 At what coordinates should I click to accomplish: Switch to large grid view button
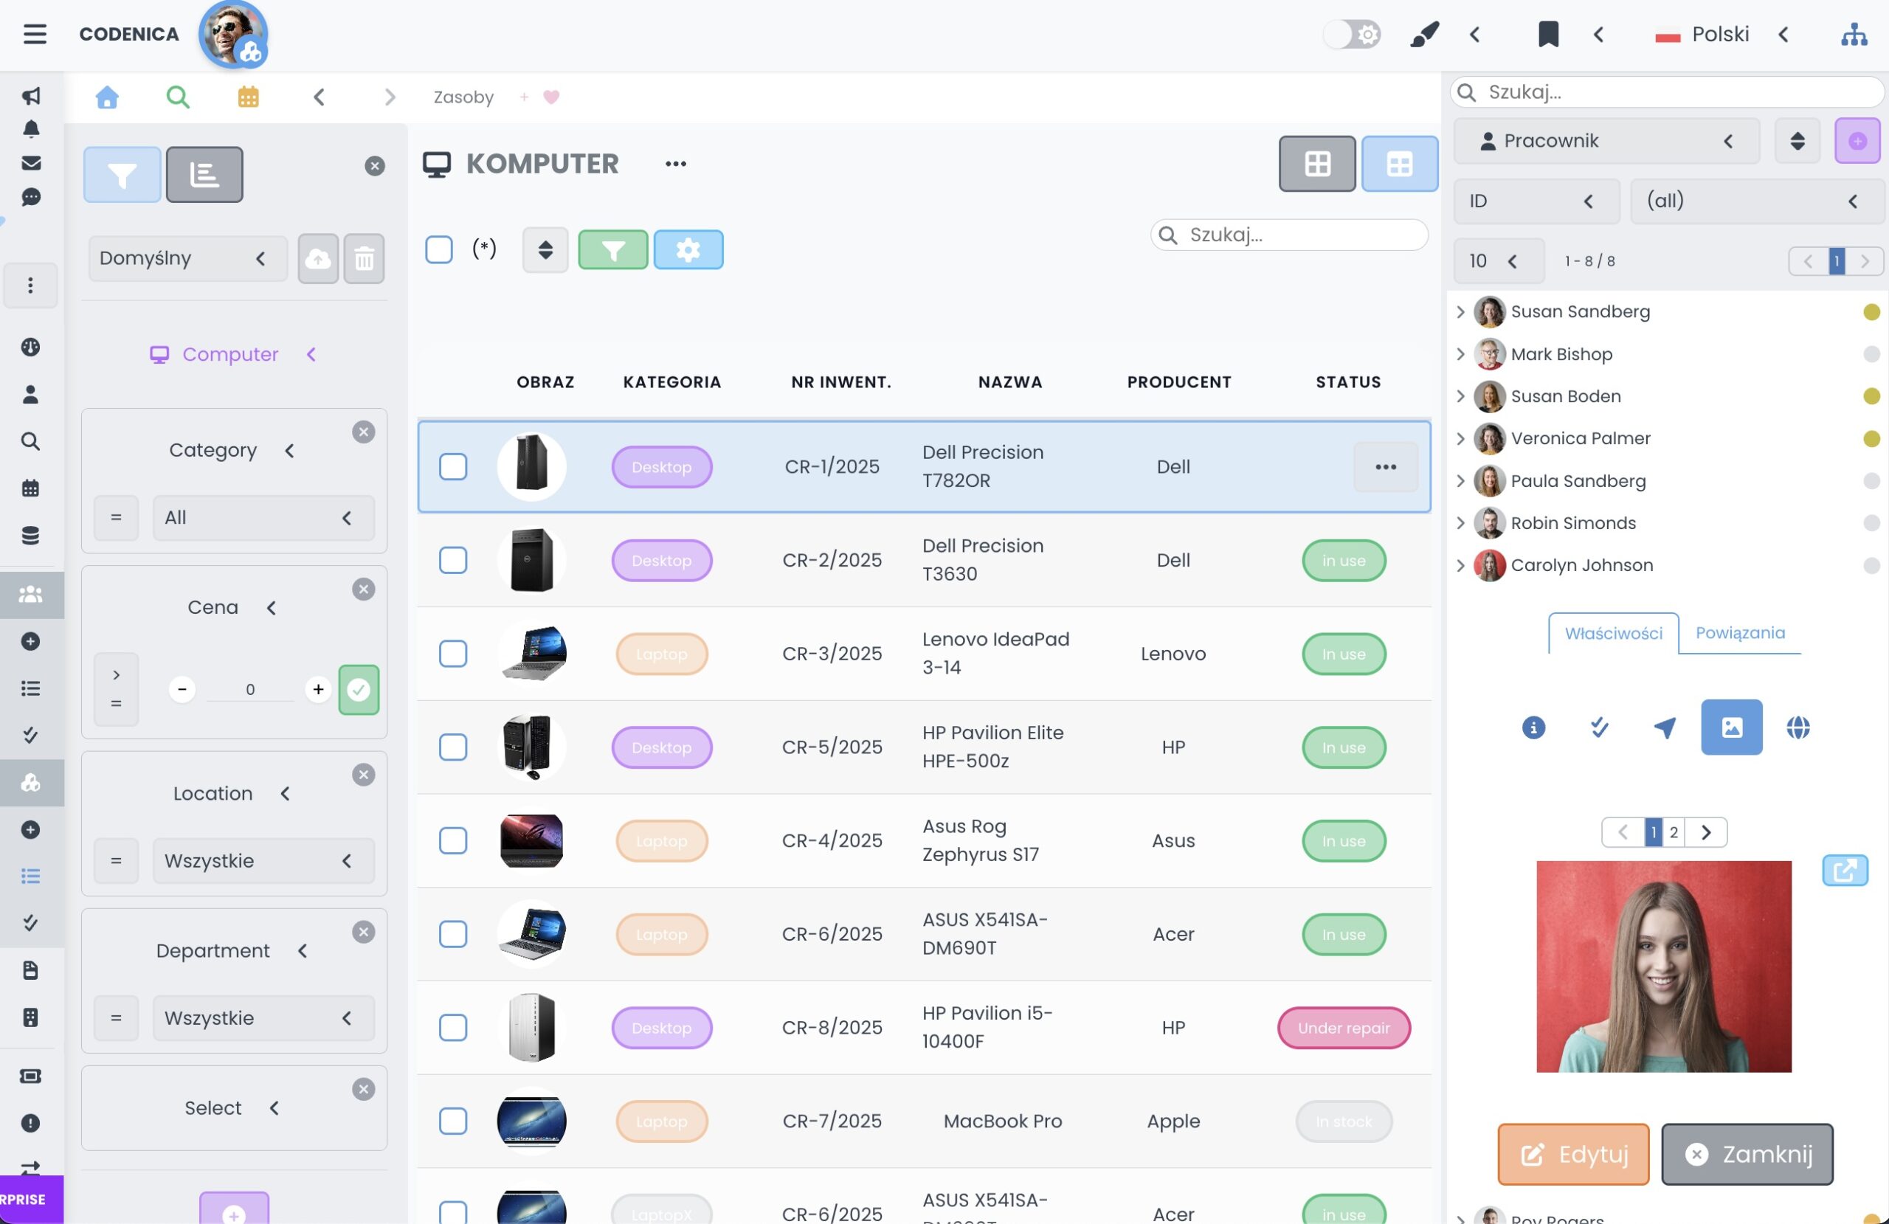(1316, 164)
